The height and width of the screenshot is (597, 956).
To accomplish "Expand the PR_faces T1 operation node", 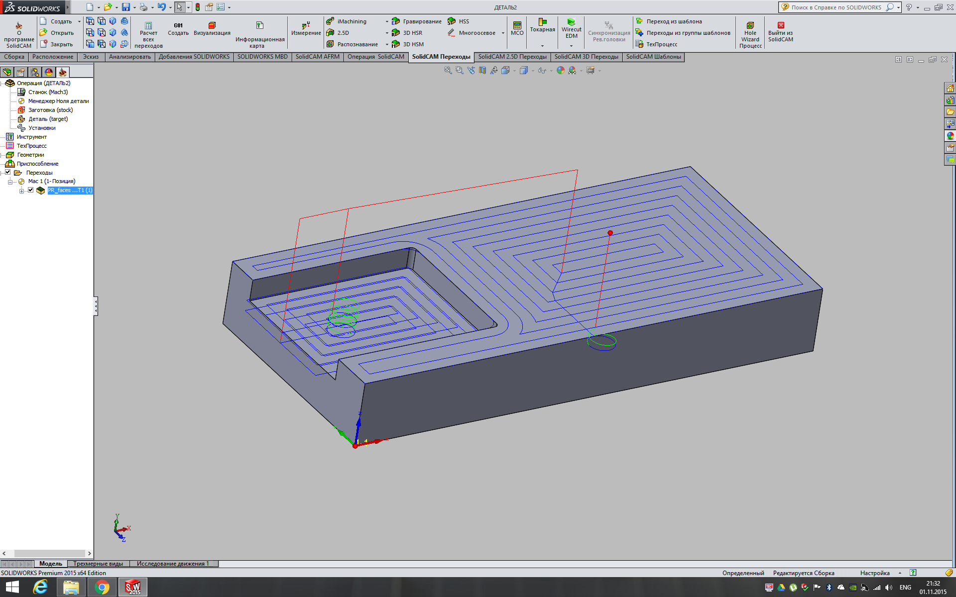I will click(21, 191).
